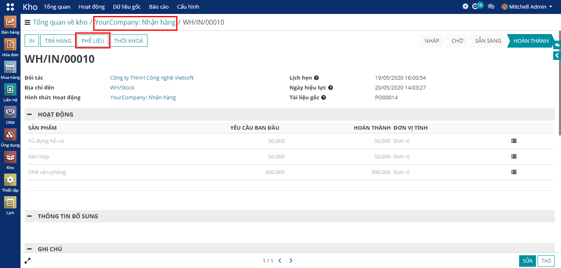This screenshot has width=561, height=268.
Task: Open the Lịch calendar app icon
Action: (10, 203)
